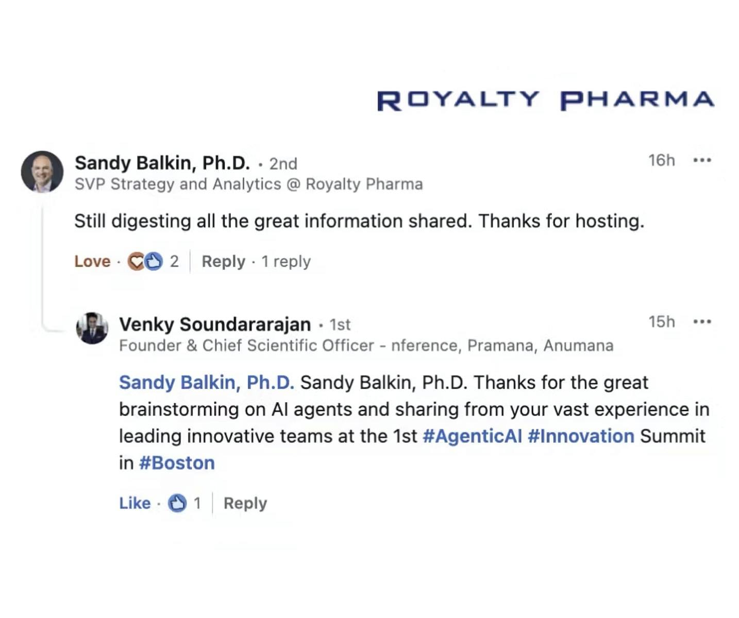
Task: Open Venky Soundararajan's profile name
Action: tap(215, 324)
